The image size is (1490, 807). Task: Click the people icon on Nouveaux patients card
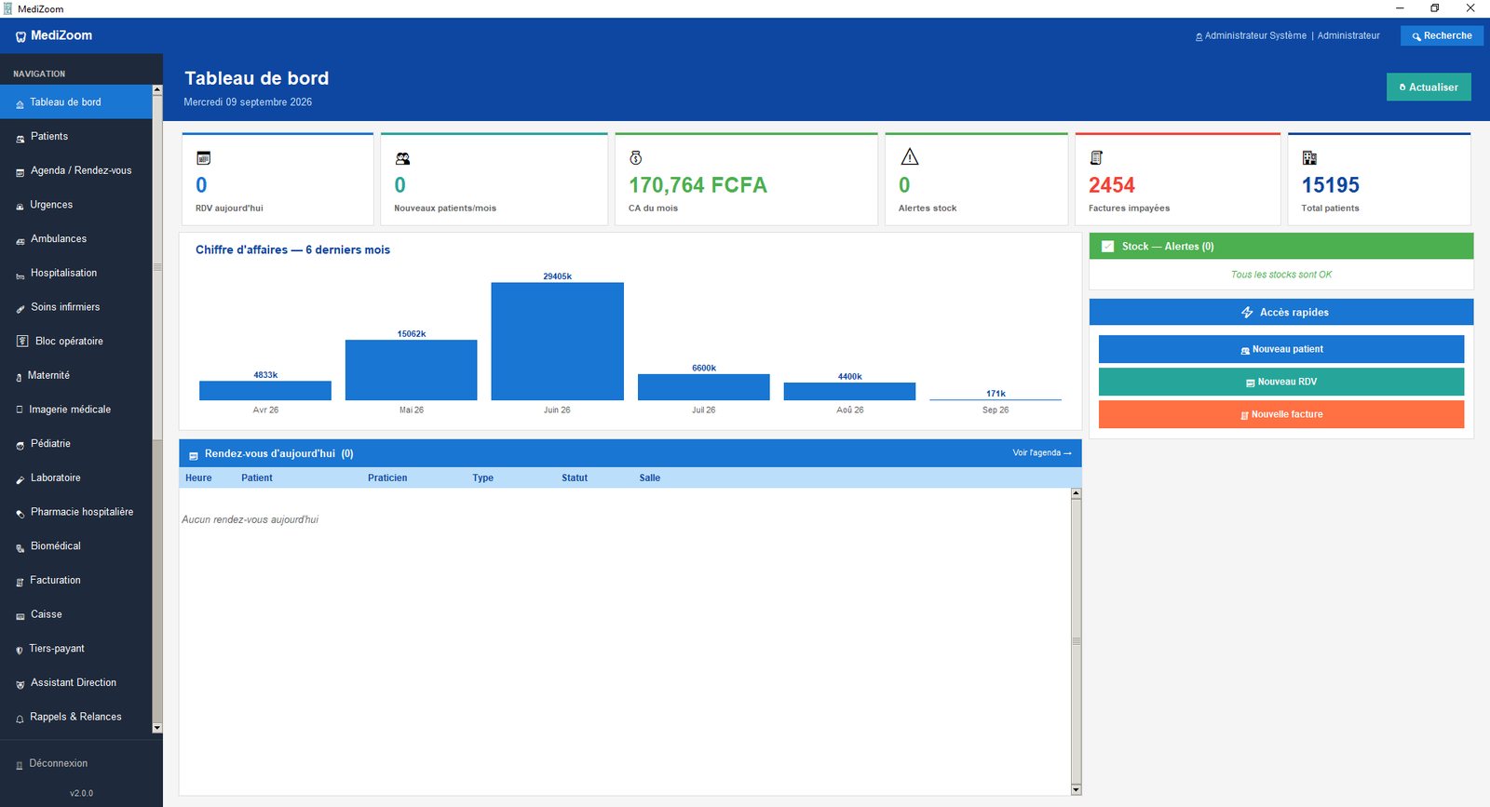[x=402, y=158]
